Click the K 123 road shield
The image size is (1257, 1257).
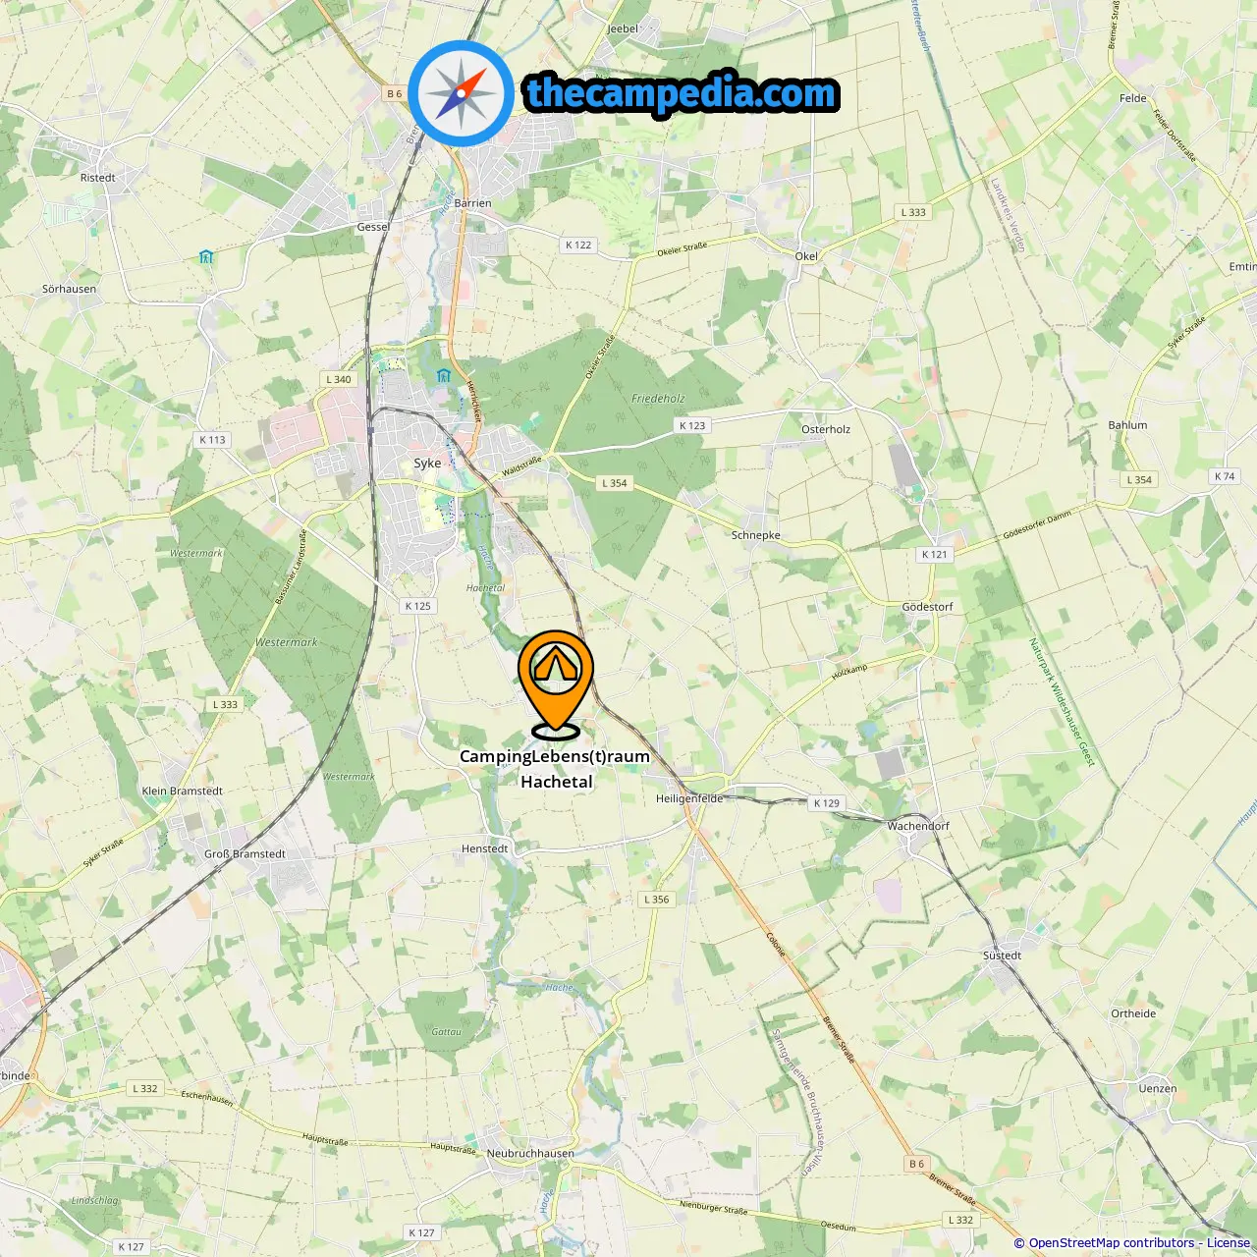(x=692, y=425)
